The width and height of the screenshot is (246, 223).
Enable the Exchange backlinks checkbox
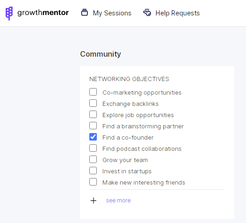click(x=93, y=103)
